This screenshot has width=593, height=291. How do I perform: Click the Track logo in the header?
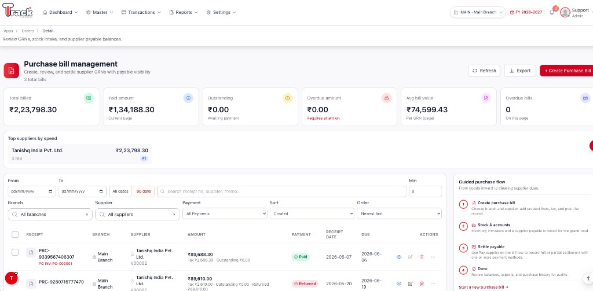click(18, 11)
